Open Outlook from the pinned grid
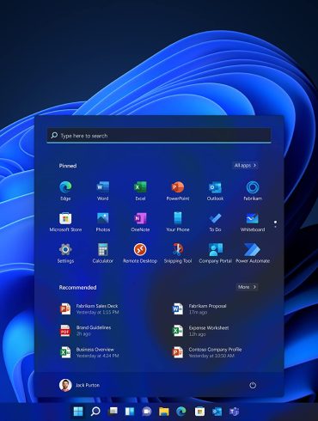The height and width of the screenshot is (421, 318). (x=215, y=191)
